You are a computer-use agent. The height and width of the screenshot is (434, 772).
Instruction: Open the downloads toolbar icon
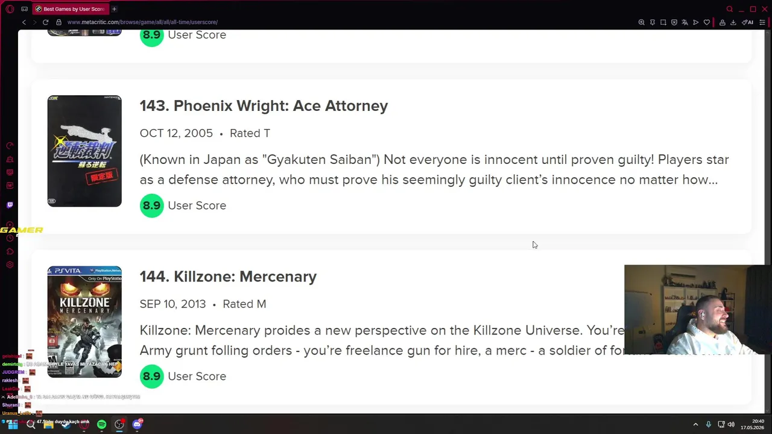(x=733, y=22)
